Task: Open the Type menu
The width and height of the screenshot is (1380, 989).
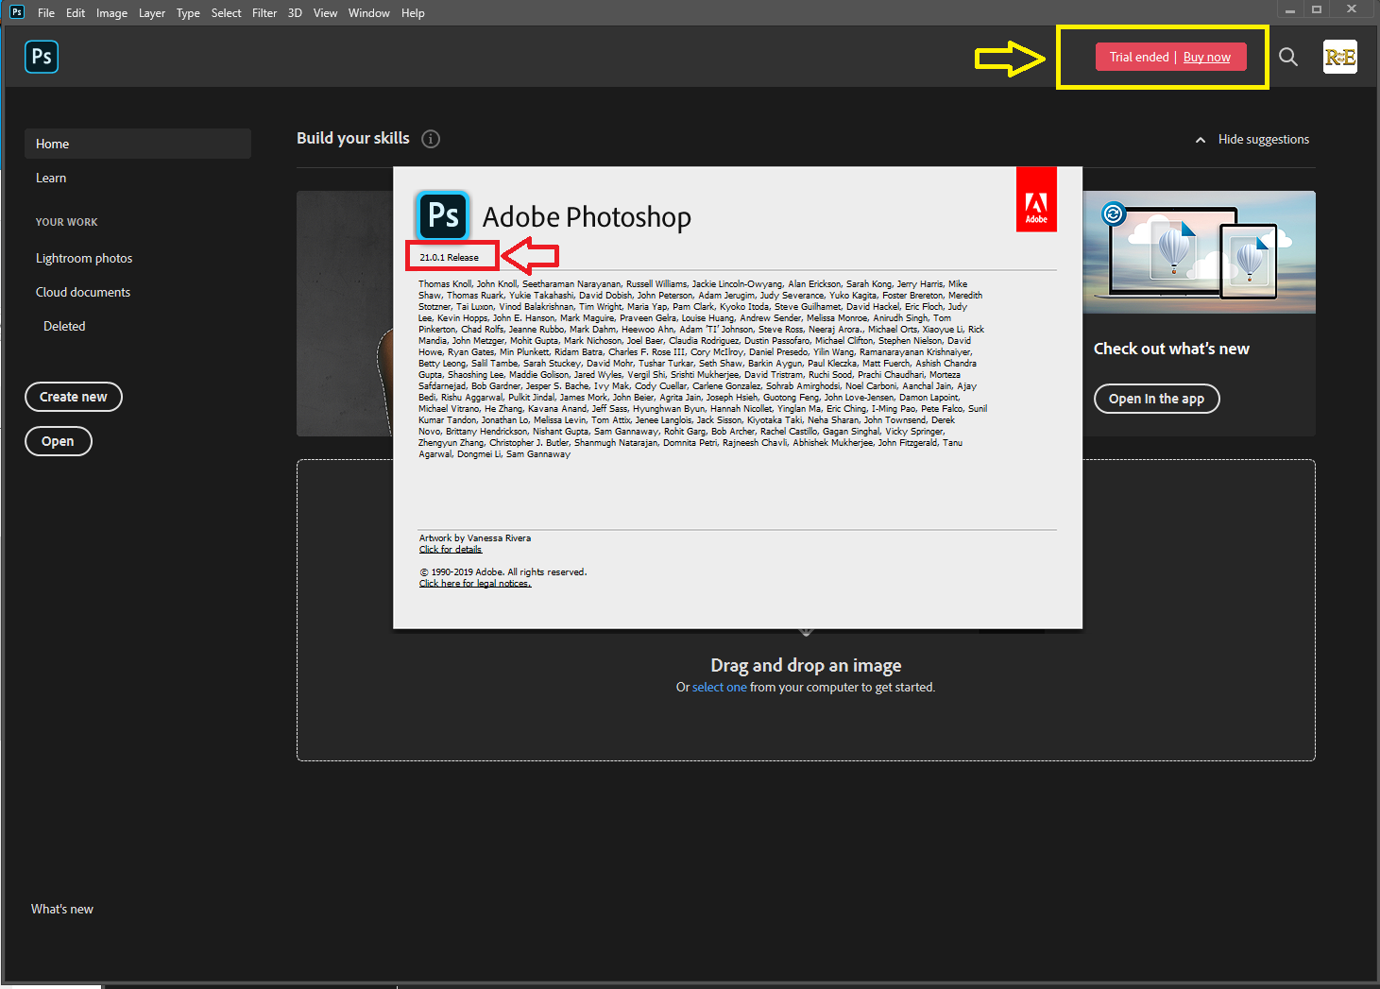Action: coord(188,13)
